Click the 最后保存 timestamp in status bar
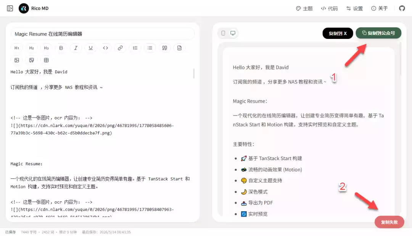 coord(106,232)
